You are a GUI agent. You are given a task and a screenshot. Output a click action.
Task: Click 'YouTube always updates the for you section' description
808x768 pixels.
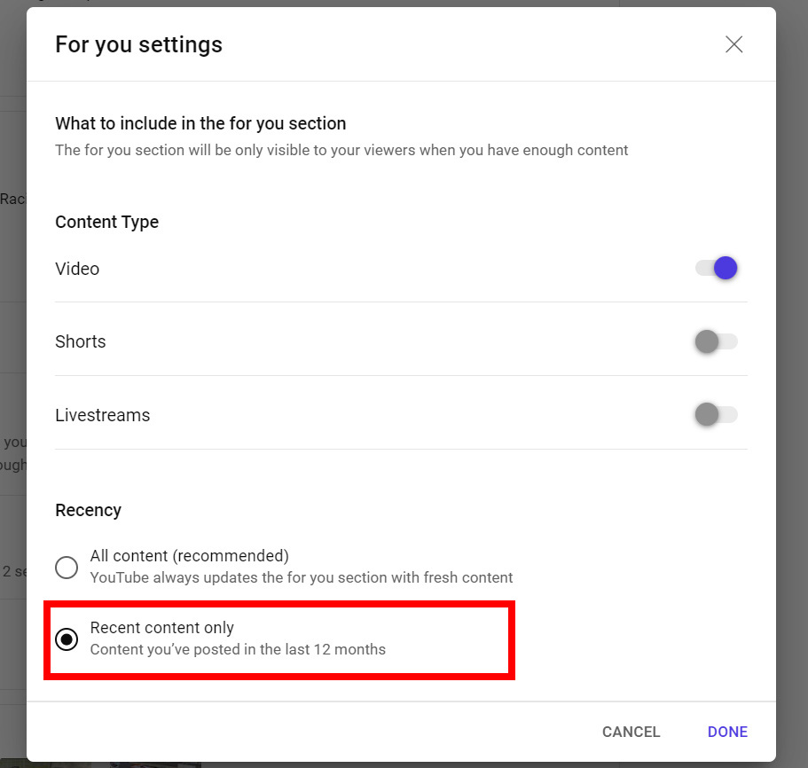click(x=302, y=577)
